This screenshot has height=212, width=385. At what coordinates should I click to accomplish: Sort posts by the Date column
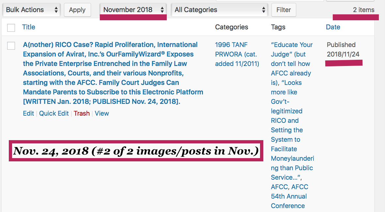coord(333,27)
